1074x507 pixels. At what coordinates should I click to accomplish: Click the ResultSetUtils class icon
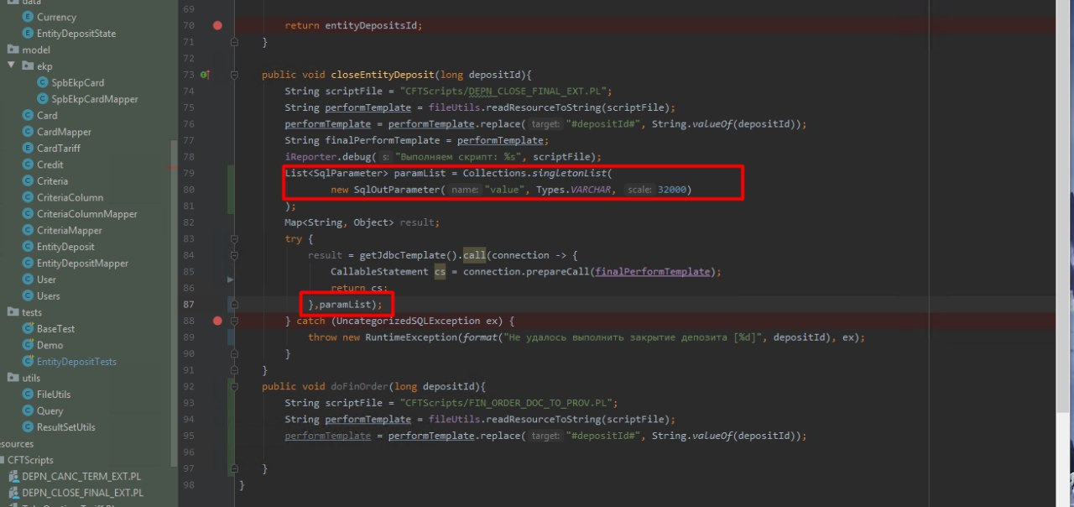(x=28, y=427)
